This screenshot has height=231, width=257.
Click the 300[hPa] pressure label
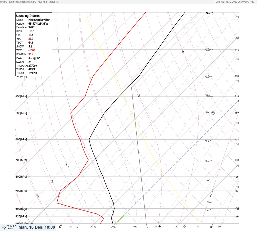pos(21,113)
